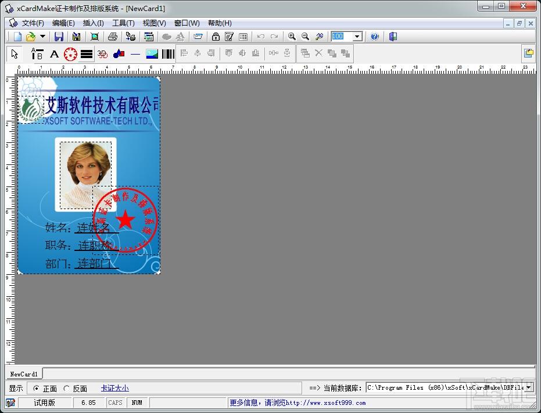This screenshot has width=541, height=413.
Task: Click the Save As floppy icon
Action: tap(76, 37)
